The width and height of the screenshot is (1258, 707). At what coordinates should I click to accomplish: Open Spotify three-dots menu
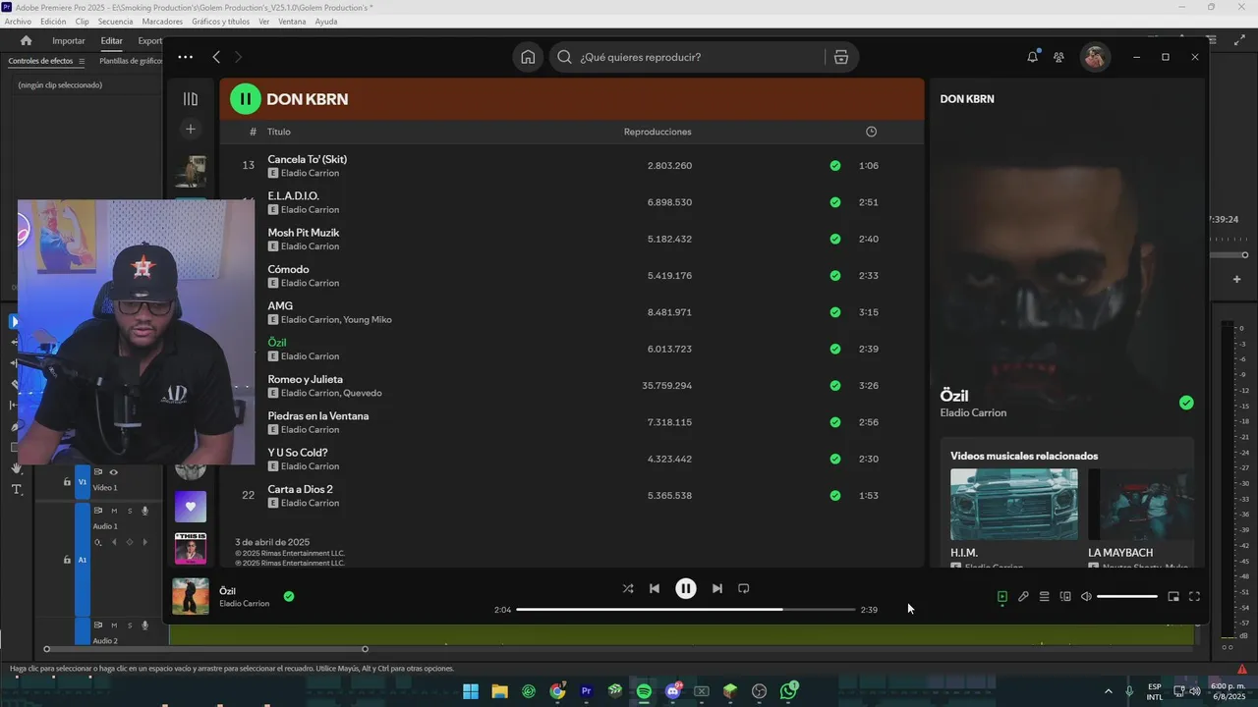point(185,57)
